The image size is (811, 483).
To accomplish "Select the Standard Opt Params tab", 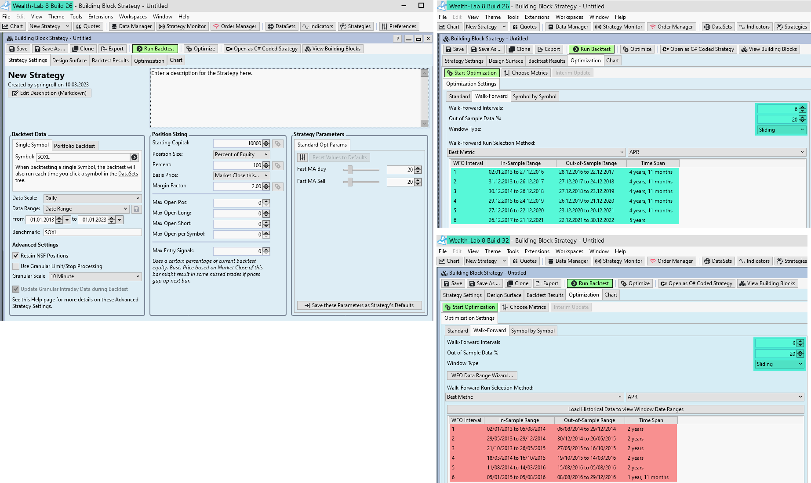I will 322,145.
